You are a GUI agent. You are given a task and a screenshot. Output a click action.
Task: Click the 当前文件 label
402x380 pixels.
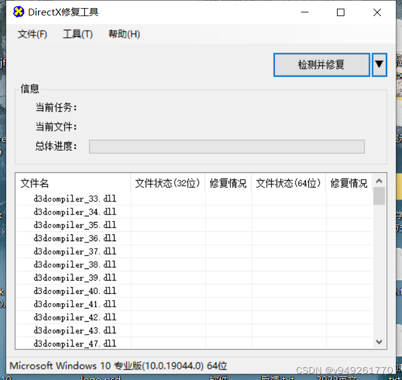click(x=56, y=126)
